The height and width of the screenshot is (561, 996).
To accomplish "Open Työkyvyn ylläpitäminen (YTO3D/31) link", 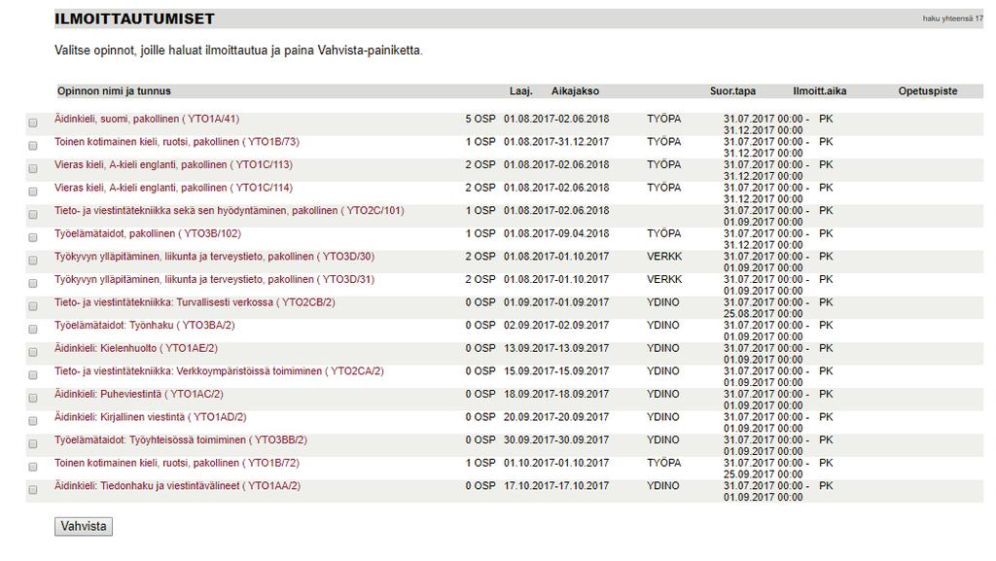I will tap(215, 279).
